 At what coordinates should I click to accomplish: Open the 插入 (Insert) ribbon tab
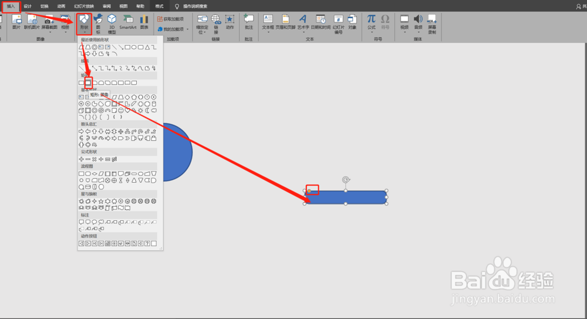click(x=11, y=6)
